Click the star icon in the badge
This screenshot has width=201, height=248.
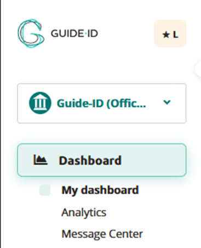[166, 35]
